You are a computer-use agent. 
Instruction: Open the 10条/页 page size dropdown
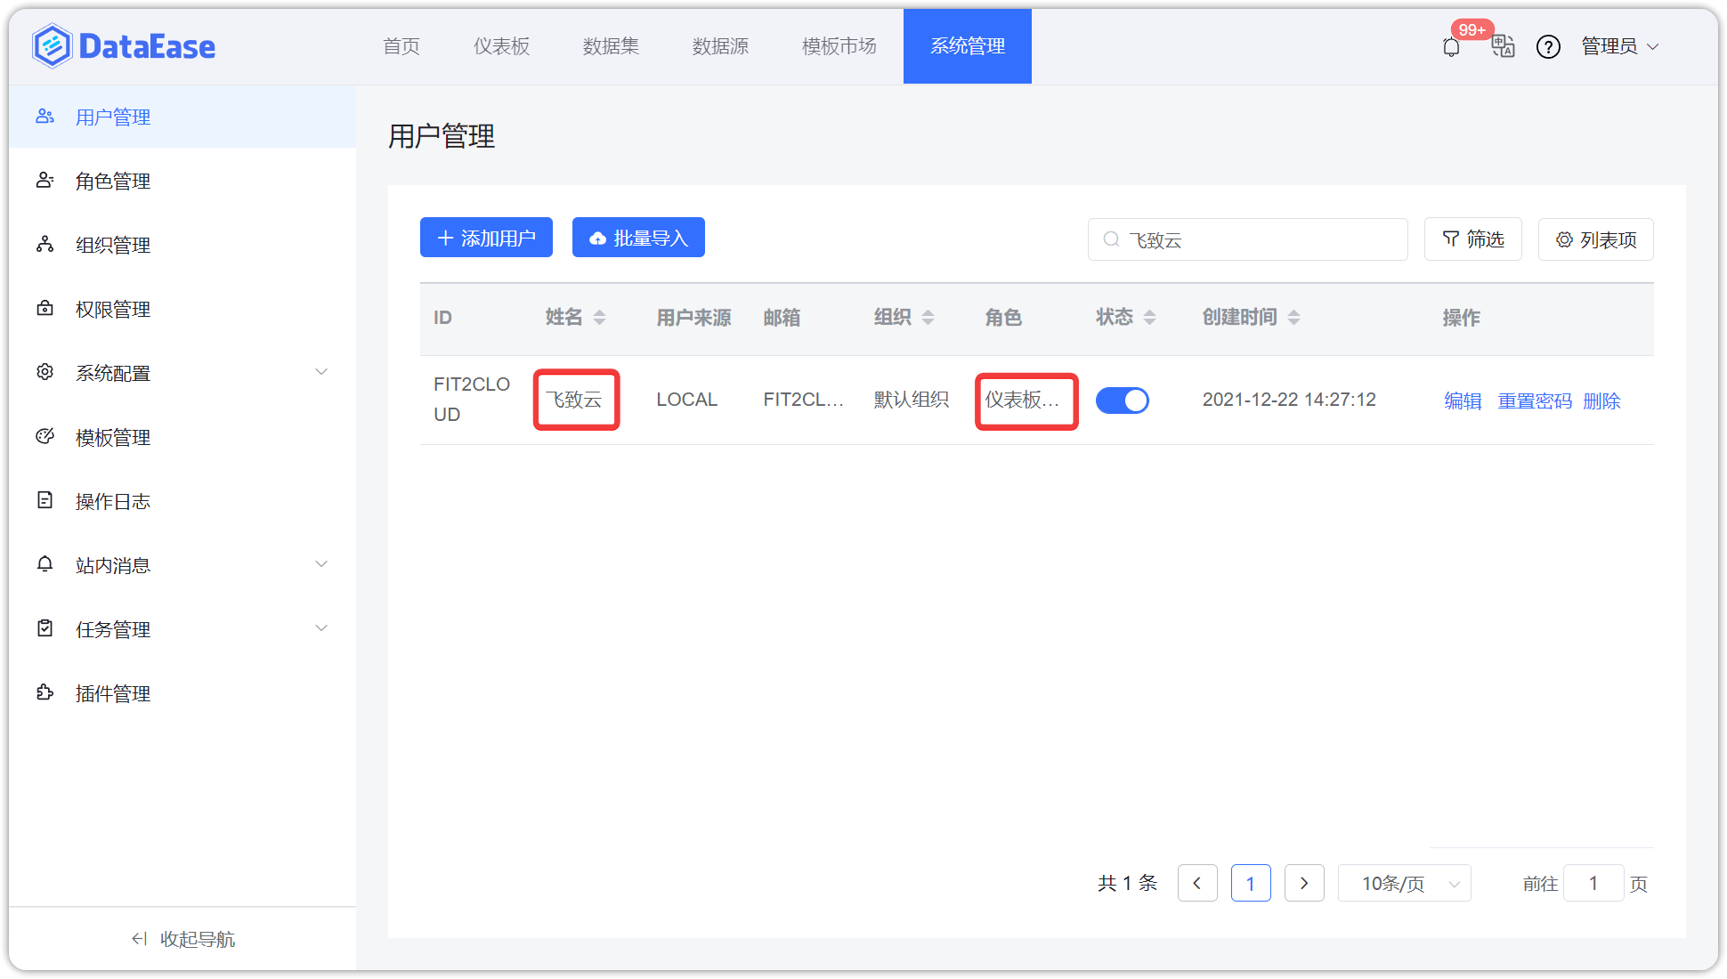coord(1404,884)
